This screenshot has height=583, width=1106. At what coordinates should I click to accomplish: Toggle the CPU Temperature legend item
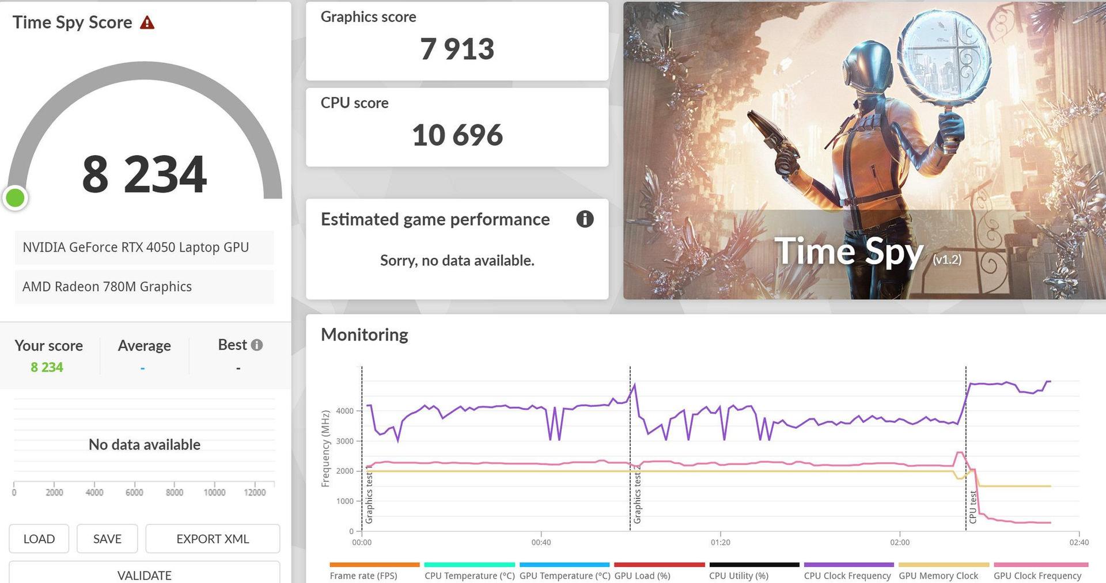[x=469, y=572]
